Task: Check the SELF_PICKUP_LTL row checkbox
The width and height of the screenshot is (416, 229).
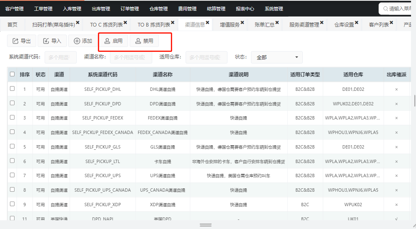Action: click(x=12, y=161)
